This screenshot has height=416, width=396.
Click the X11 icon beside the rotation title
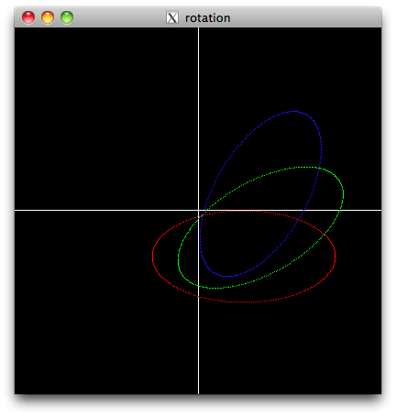click(172, 17)
